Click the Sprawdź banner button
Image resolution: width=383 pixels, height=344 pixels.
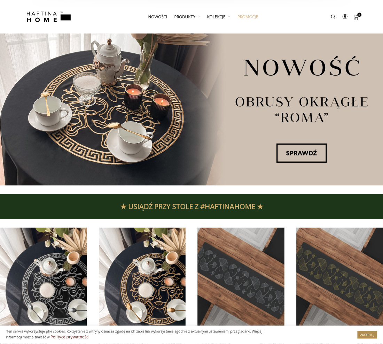302,153
